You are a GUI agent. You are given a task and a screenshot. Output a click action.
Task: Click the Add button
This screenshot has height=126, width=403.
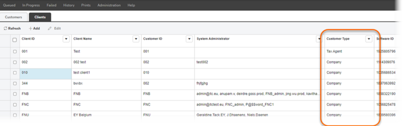(34, 28)
